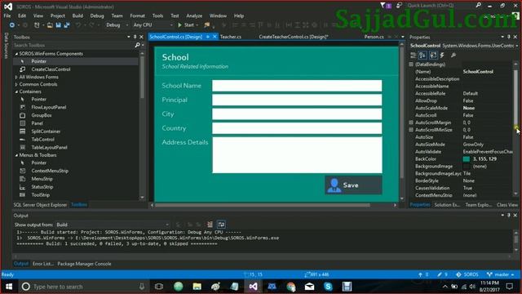Collapse the SOROS.WinForms Components group
Screen dimensions: 522x294
point(16,54)
